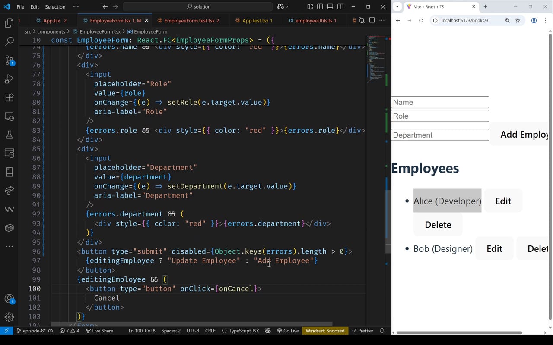Viewport: 553px width, 345px height.
Task: Show additional views with activity bar ellipsis
Action: click(x=9, y=246)
